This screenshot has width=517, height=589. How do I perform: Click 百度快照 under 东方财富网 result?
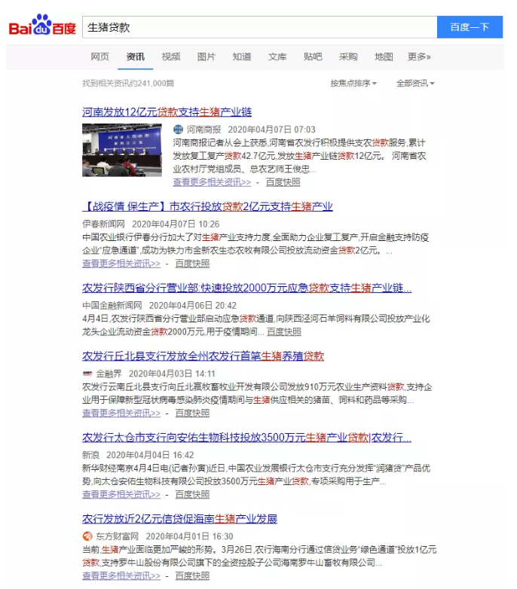192,576
